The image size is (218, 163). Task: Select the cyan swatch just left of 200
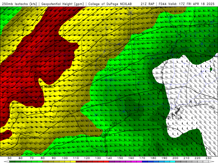click(x=172, y=162)
